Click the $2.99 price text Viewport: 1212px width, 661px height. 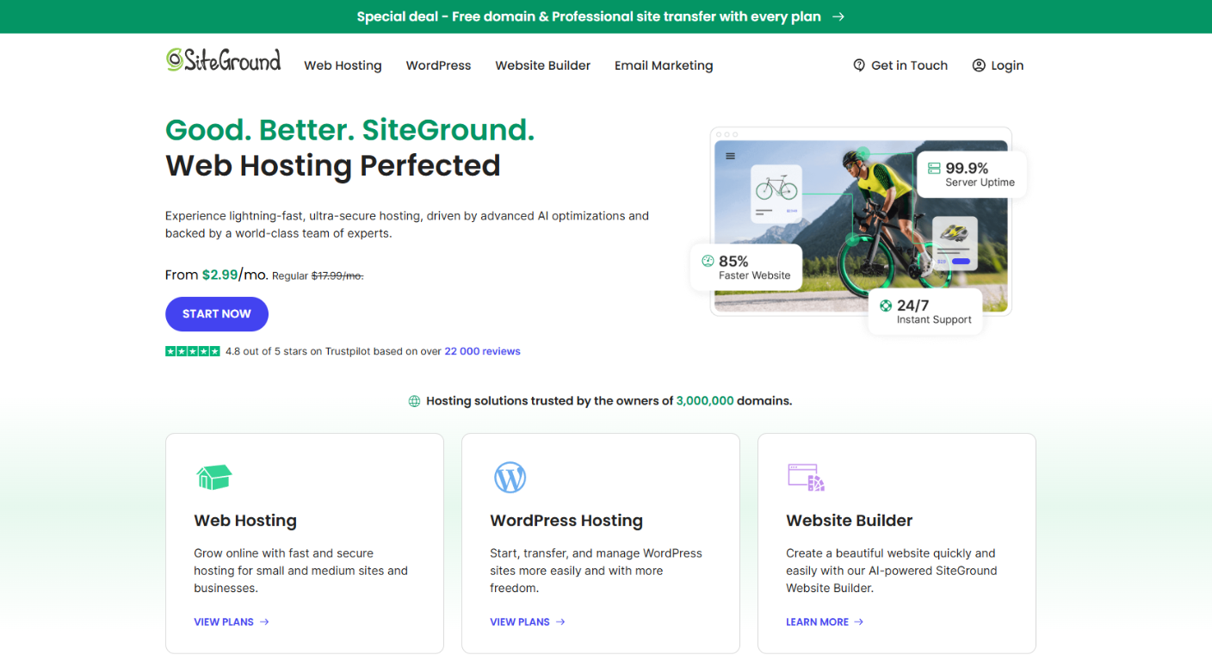pyautogui.click(x=220, y=275)
